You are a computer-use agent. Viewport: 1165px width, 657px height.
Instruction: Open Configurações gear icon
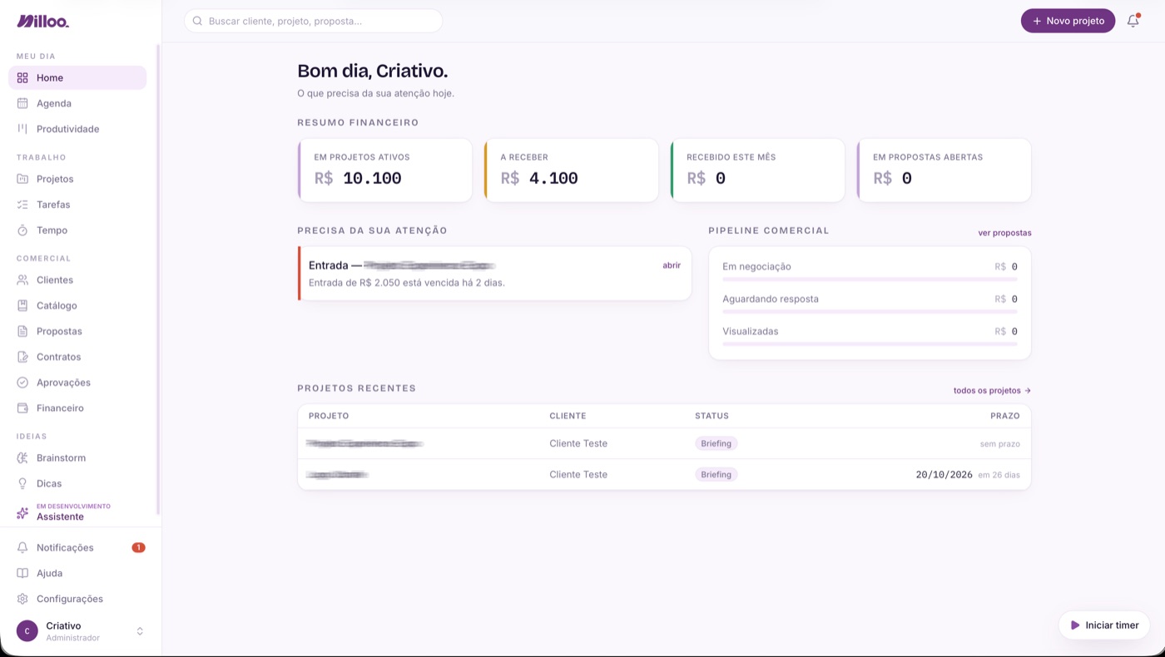click(22, 599)
